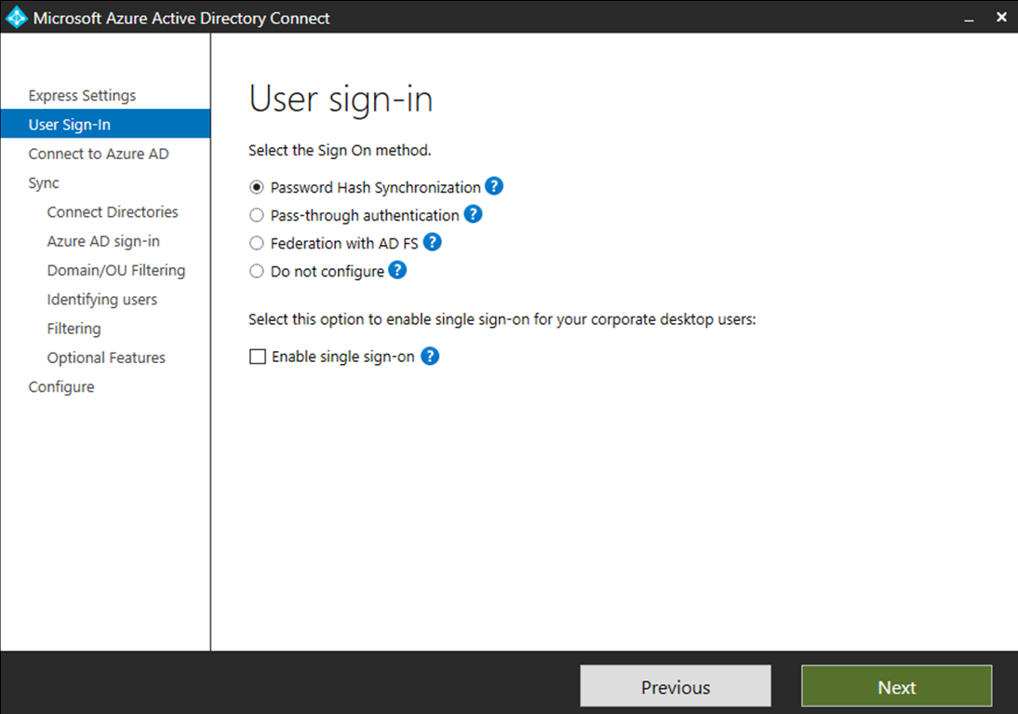Open help for Password Hash Synchronization
Viewport: 1018px width, 714px height.
point(494,186)
